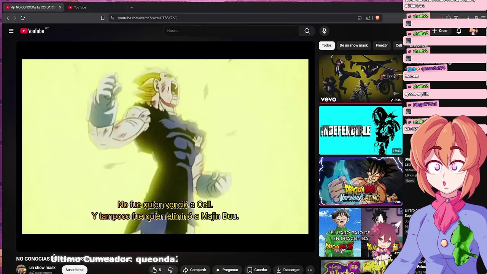
Task: Open El raro caso de Dragon Ball thumbnail
Action: click(360, 232)
